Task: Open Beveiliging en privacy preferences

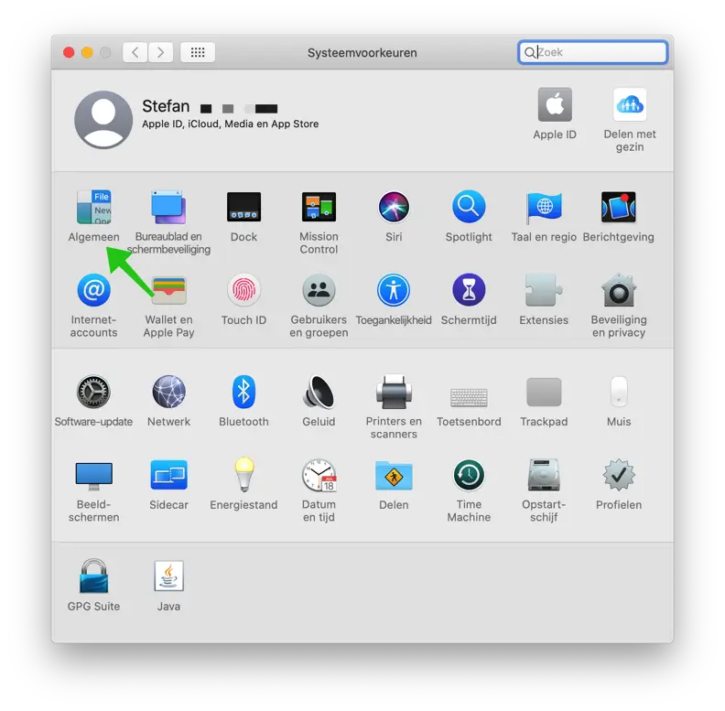Action: 619,290
